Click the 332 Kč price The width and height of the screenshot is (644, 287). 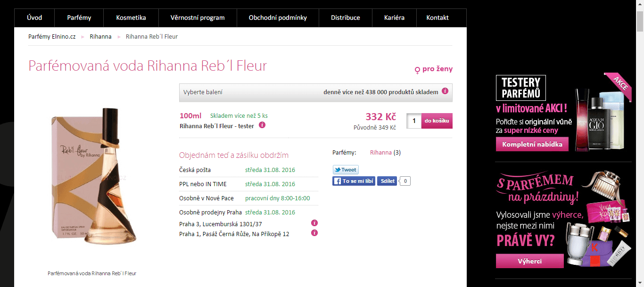[x=381, y=117]
